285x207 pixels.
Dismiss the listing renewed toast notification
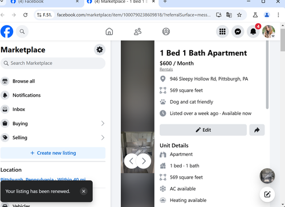click(84, 191)
